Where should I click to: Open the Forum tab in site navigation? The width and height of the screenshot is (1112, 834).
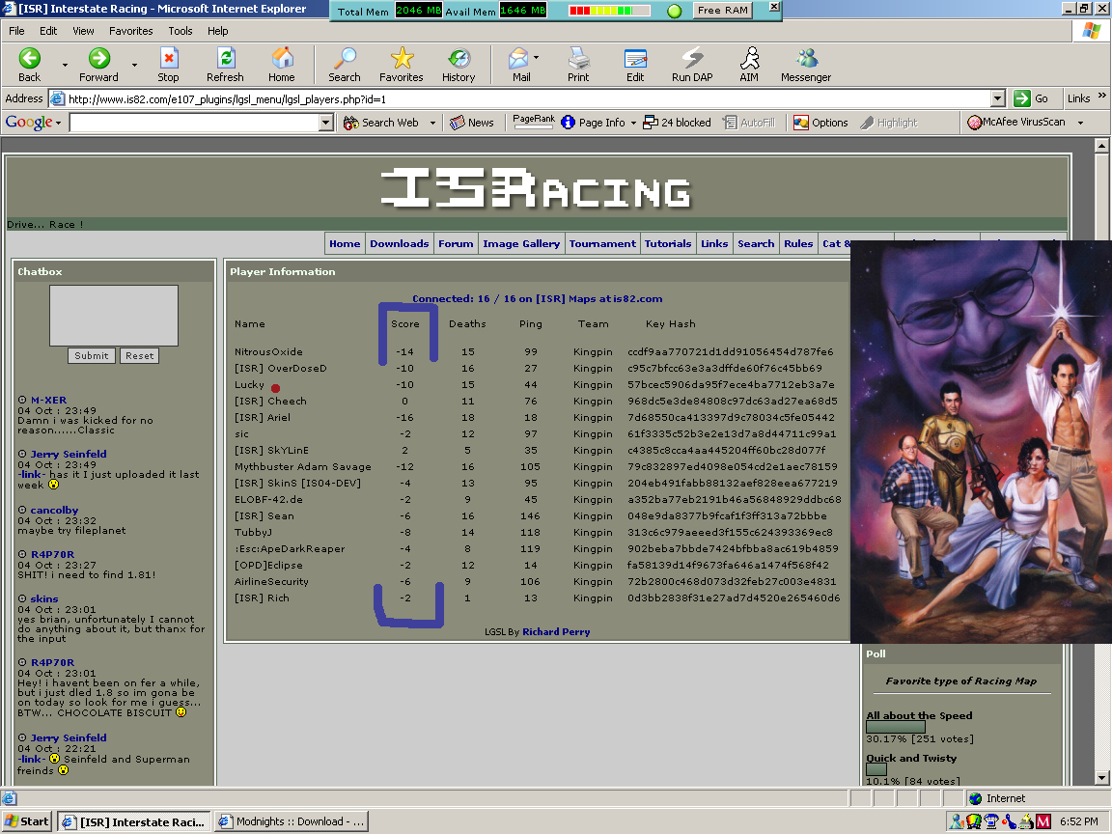pos(456,243)
